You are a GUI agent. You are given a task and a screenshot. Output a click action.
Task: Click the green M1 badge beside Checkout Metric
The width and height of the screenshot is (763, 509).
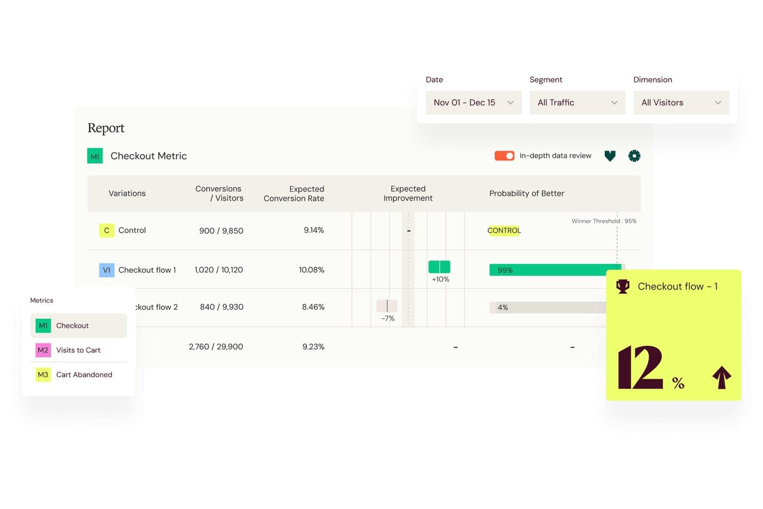(x=95, y=156)
